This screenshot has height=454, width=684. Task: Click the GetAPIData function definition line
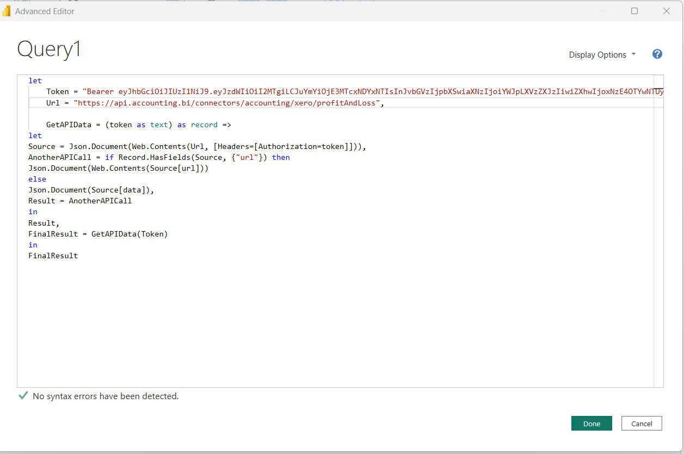click(139, 125)
